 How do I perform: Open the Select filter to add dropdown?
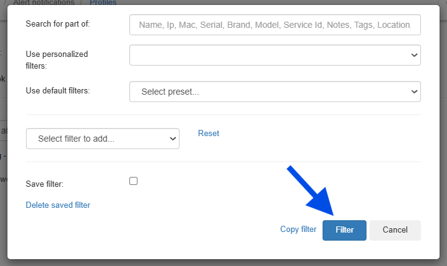(x=103, y=139)
